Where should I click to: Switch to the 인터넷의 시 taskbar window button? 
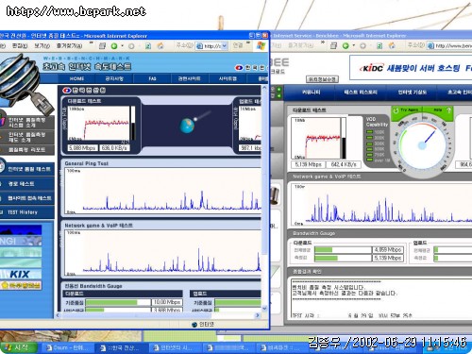[x=176, y=347]
